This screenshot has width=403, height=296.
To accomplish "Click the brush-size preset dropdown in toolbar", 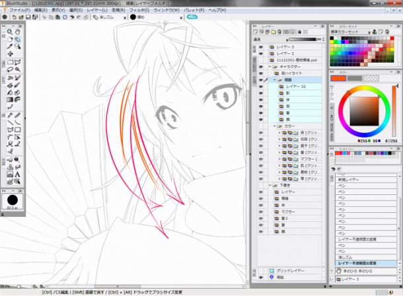I will [x=181, y=17].
